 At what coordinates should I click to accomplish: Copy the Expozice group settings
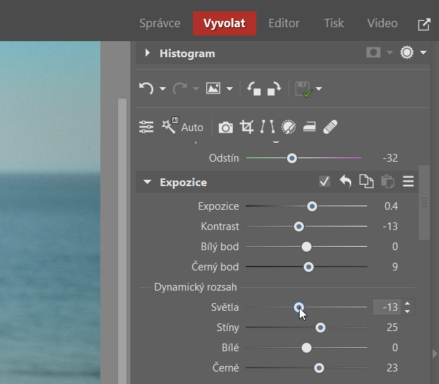tap(366, 182)
